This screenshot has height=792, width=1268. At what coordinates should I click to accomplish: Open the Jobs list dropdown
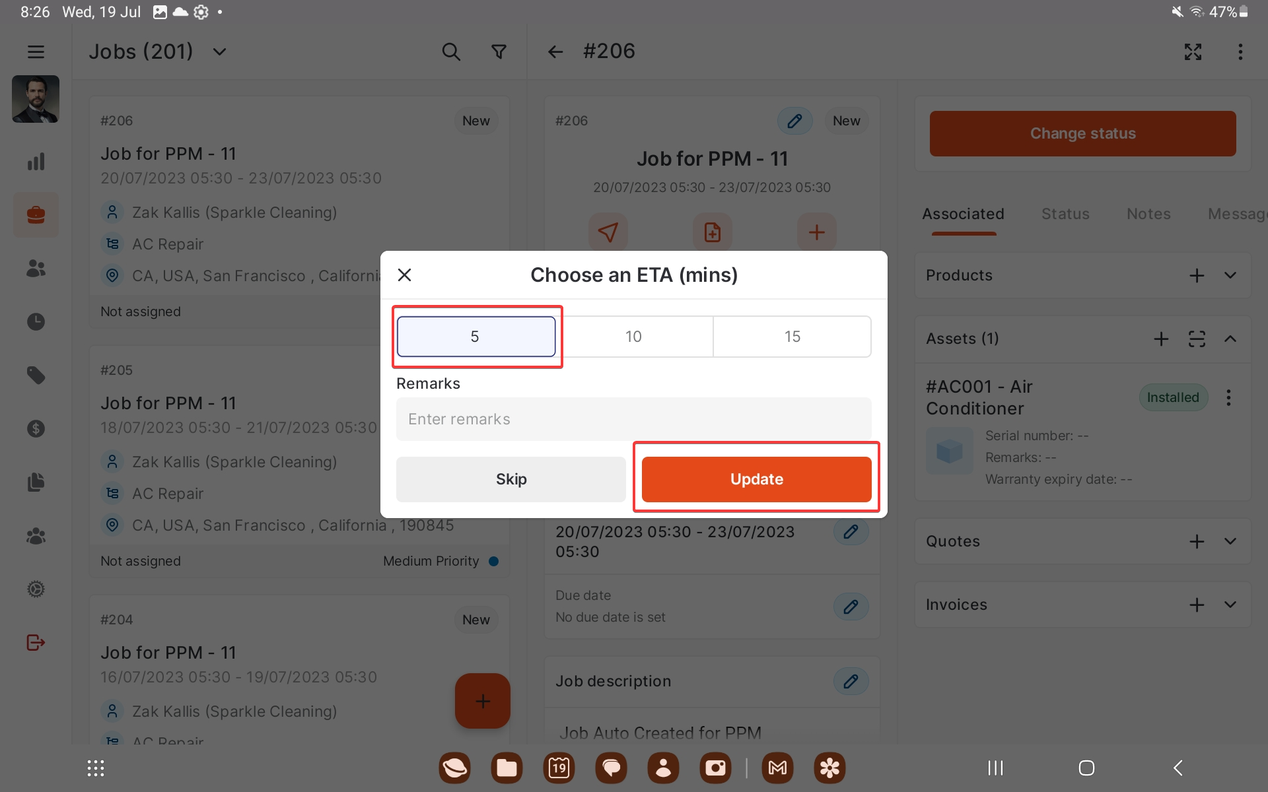click(220, 51)
